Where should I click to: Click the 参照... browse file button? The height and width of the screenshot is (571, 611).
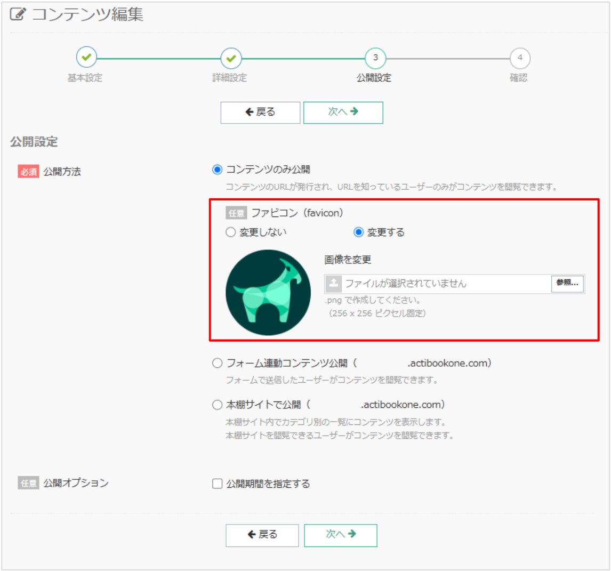(x=567, y=283)
